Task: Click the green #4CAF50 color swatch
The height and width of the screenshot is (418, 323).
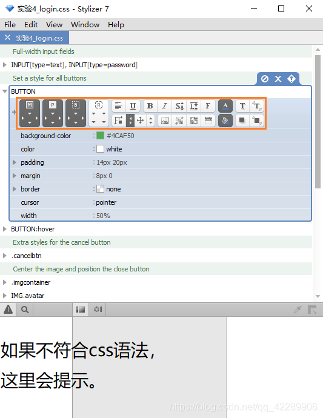Action: (100, 136)
